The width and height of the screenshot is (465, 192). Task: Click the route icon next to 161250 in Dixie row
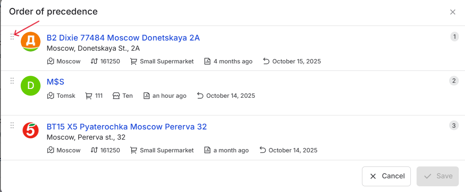[x=94, y=61]
